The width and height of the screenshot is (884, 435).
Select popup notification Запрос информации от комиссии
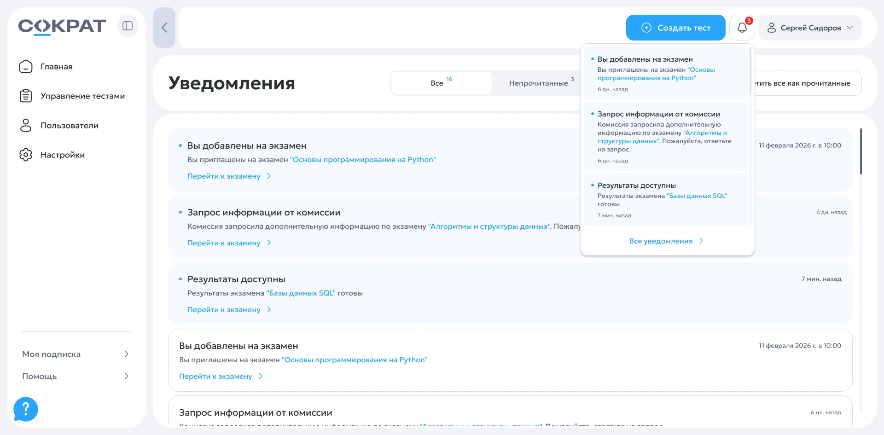click(x=666, y=137)
